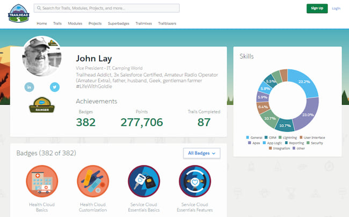
Task: Expand the All Badges filter dropdown
Action: (x=201, y=153)
